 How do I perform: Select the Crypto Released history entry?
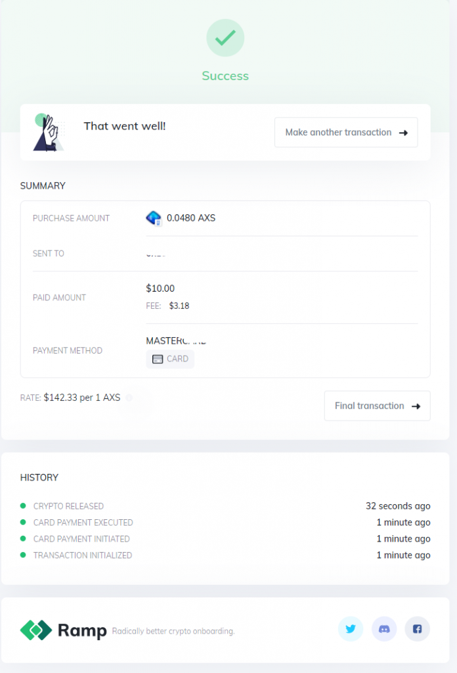pos(225,506)
